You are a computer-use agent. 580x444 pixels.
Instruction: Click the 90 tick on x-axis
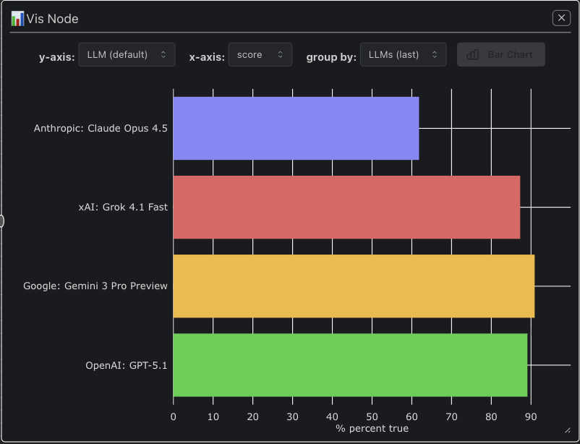click(x=531, y=417)
